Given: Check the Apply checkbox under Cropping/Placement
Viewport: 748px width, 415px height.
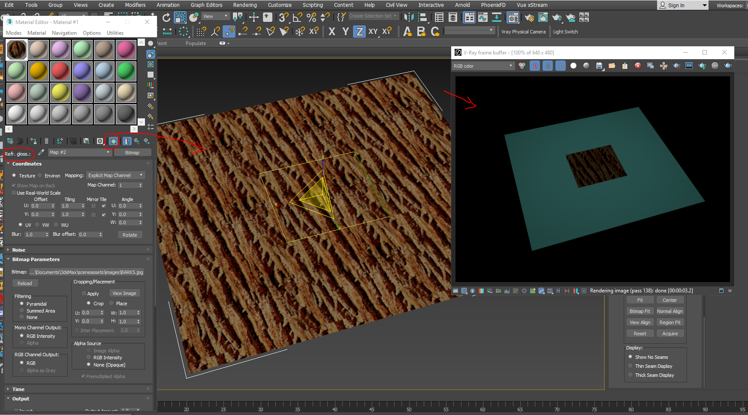Looking at the screenshot, I should pyautogui.click(x=84, y=293).
